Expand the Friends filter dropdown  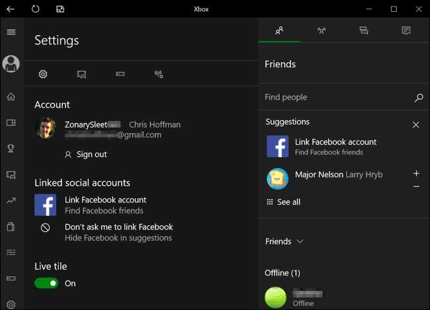[284, 241]
